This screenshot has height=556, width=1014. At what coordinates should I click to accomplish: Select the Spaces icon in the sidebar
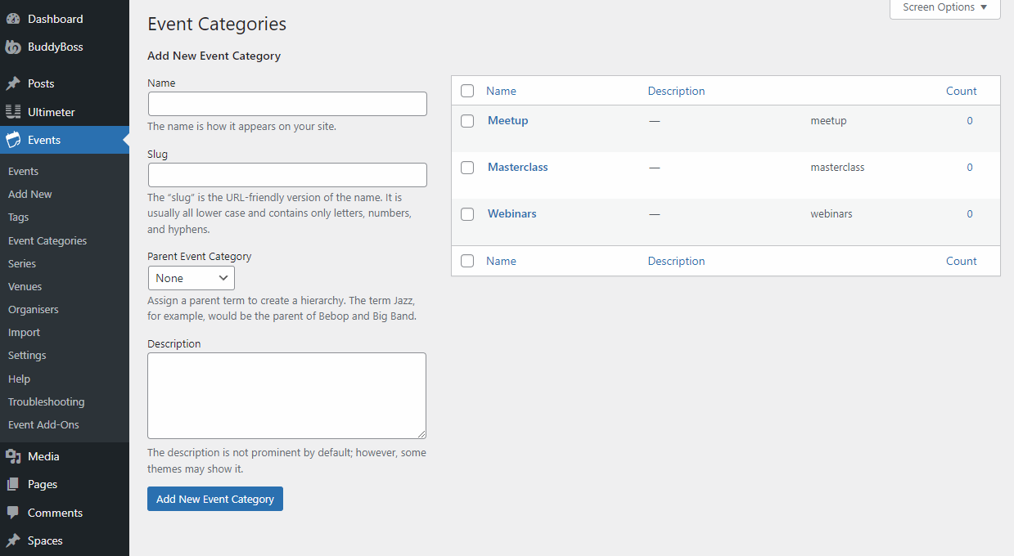[16, 540]
